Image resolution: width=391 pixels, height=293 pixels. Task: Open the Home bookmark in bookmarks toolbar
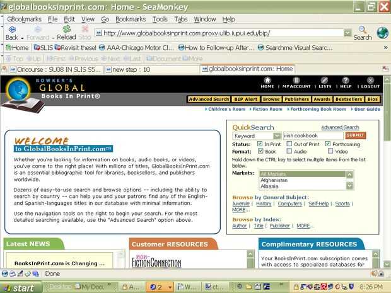pos(17,48)
